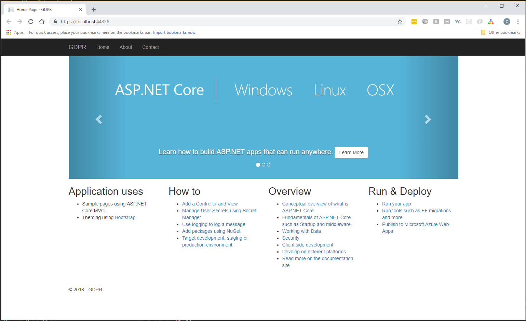Open the React developer tools extension icon
526x321 pixels.
coord(469,22)
